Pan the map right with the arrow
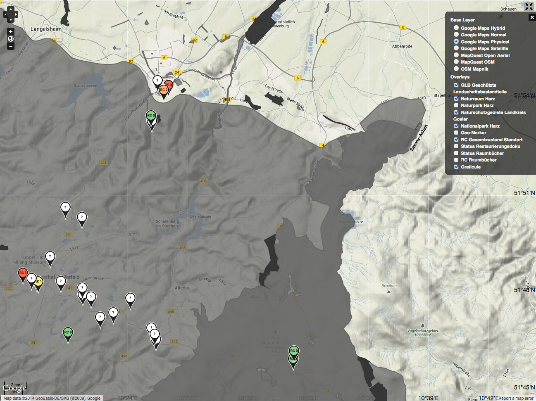The height and width of the screenshot is (401, 536). click(x=16, y=14)
